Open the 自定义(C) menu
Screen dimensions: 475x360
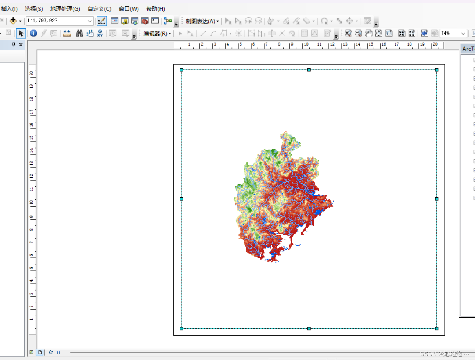click(x=99, y=9)
